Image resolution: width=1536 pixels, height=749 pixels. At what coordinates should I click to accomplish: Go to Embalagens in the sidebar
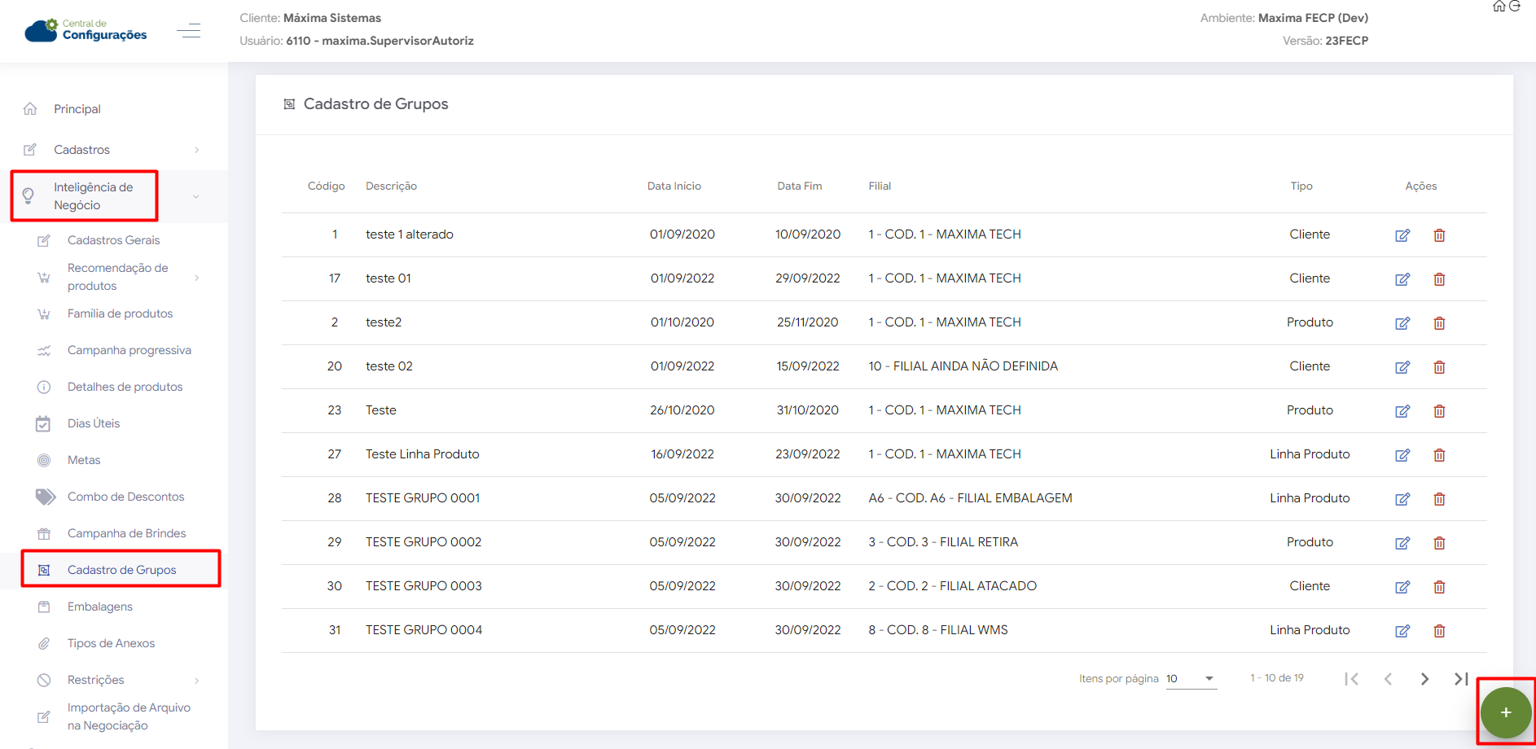(x=99, y=607)
